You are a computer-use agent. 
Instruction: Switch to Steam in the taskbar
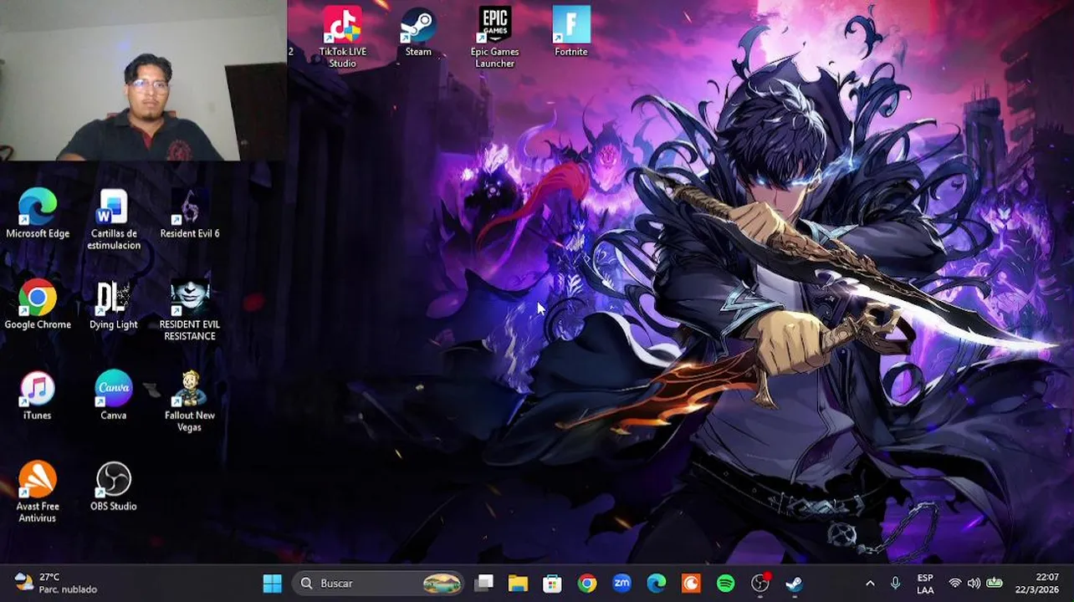tap(795, 583)
